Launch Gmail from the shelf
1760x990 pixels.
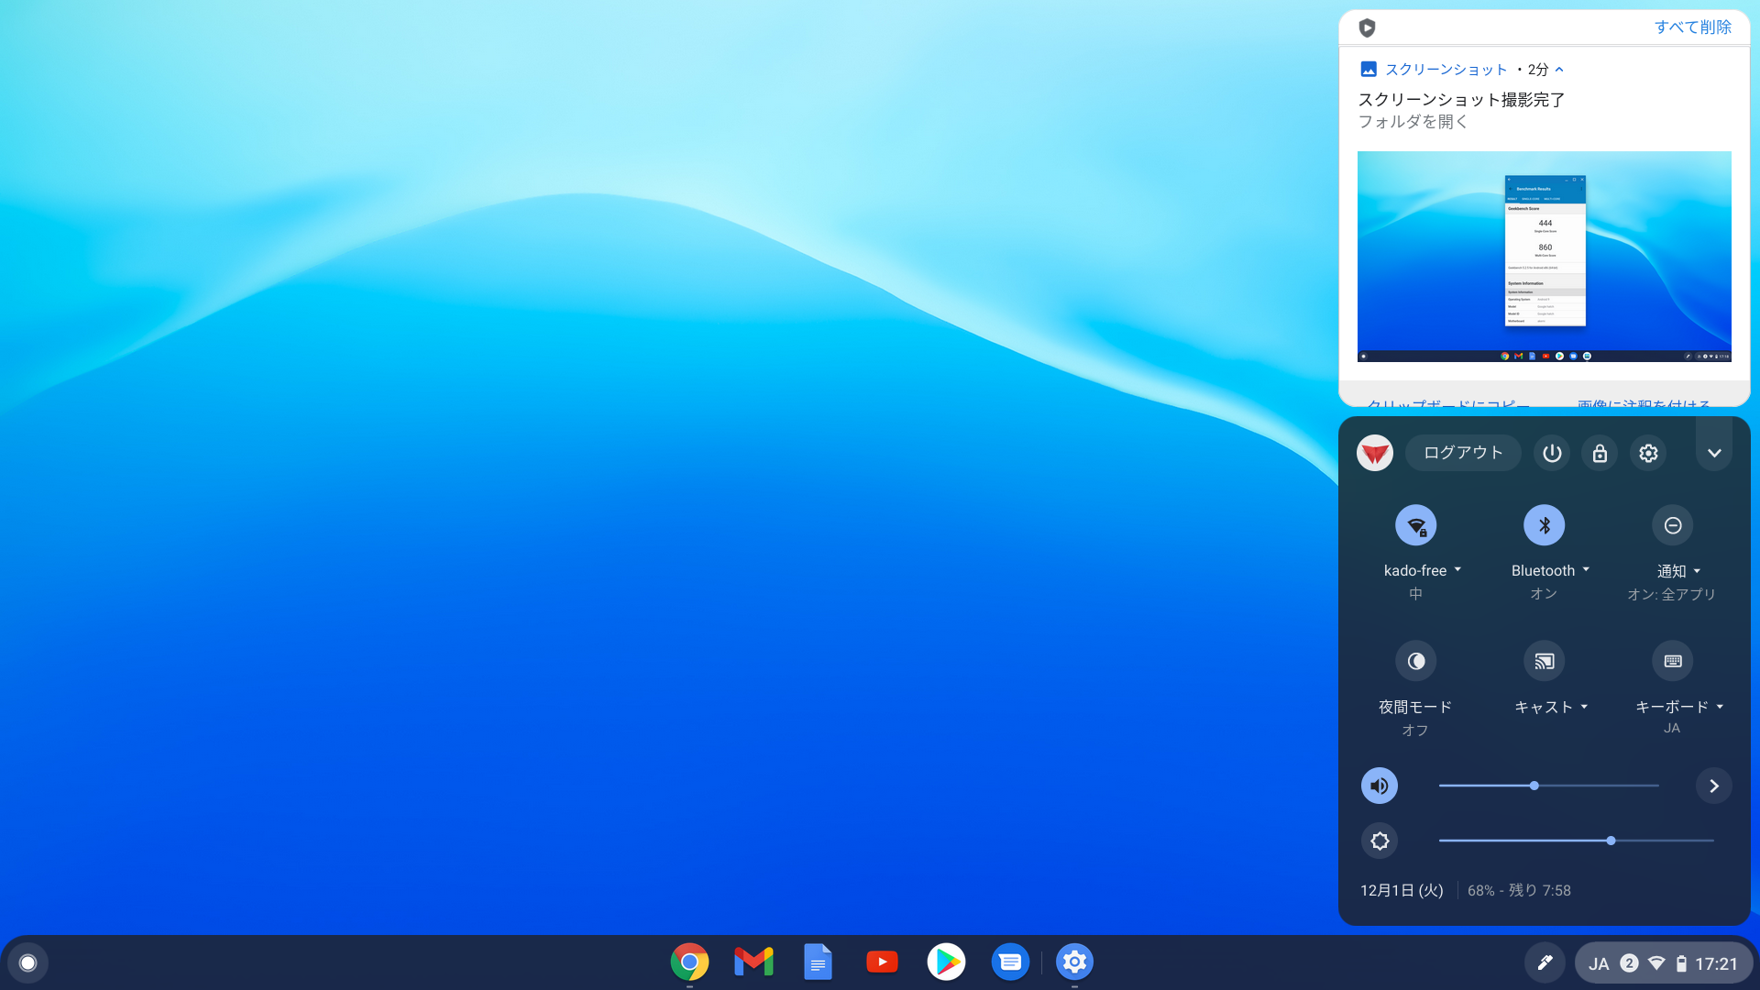[753, 962]
